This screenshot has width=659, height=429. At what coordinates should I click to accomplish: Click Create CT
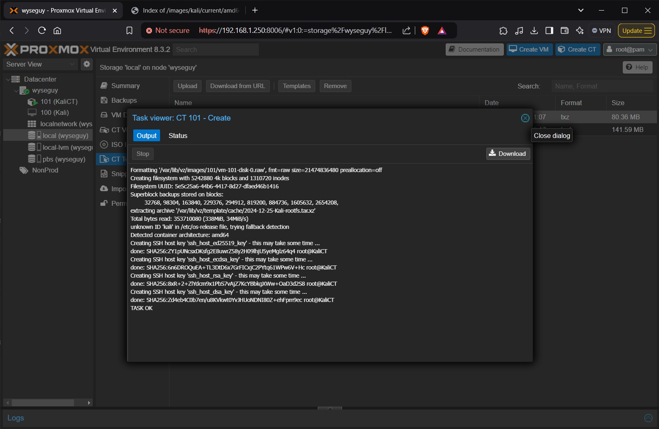(578, 50)
